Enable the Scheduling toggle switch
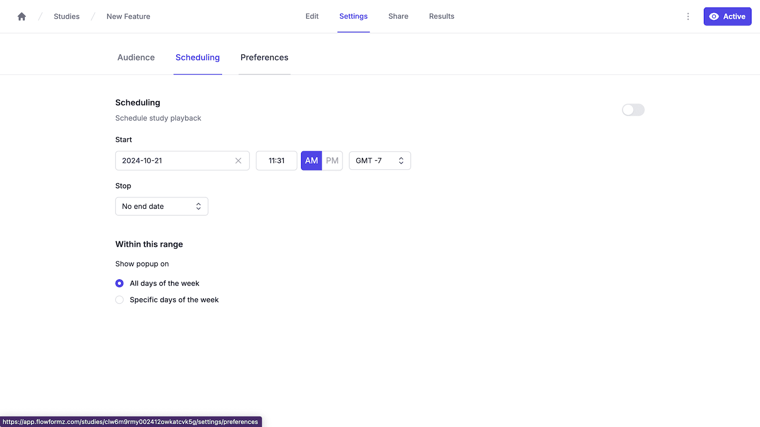The height and width of the screenshot is (427, 760). coord(633,110)
